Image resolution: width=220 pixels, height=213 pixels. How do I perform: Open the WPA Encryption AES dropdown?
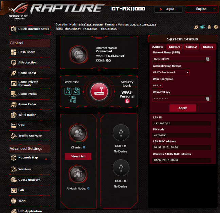tap(157, 86)
